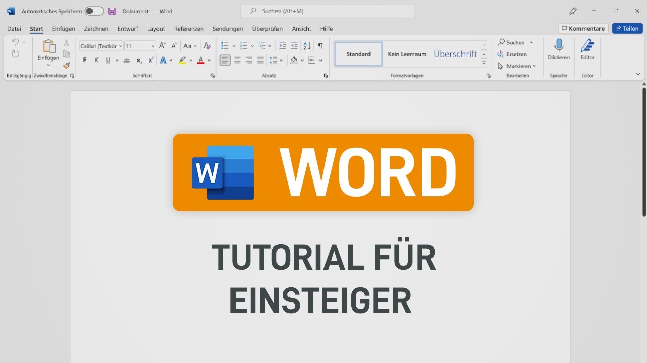Open the Ansicht tab

click(x=302, y=29)
